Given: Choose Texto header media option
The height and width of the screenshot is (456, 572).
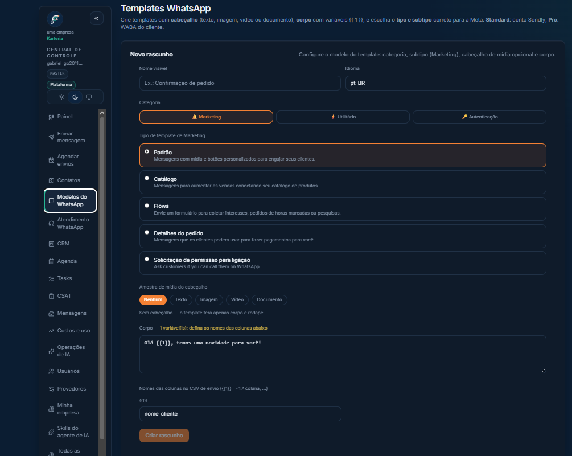Looking at the screenshot, I should [x=181, y=300].
